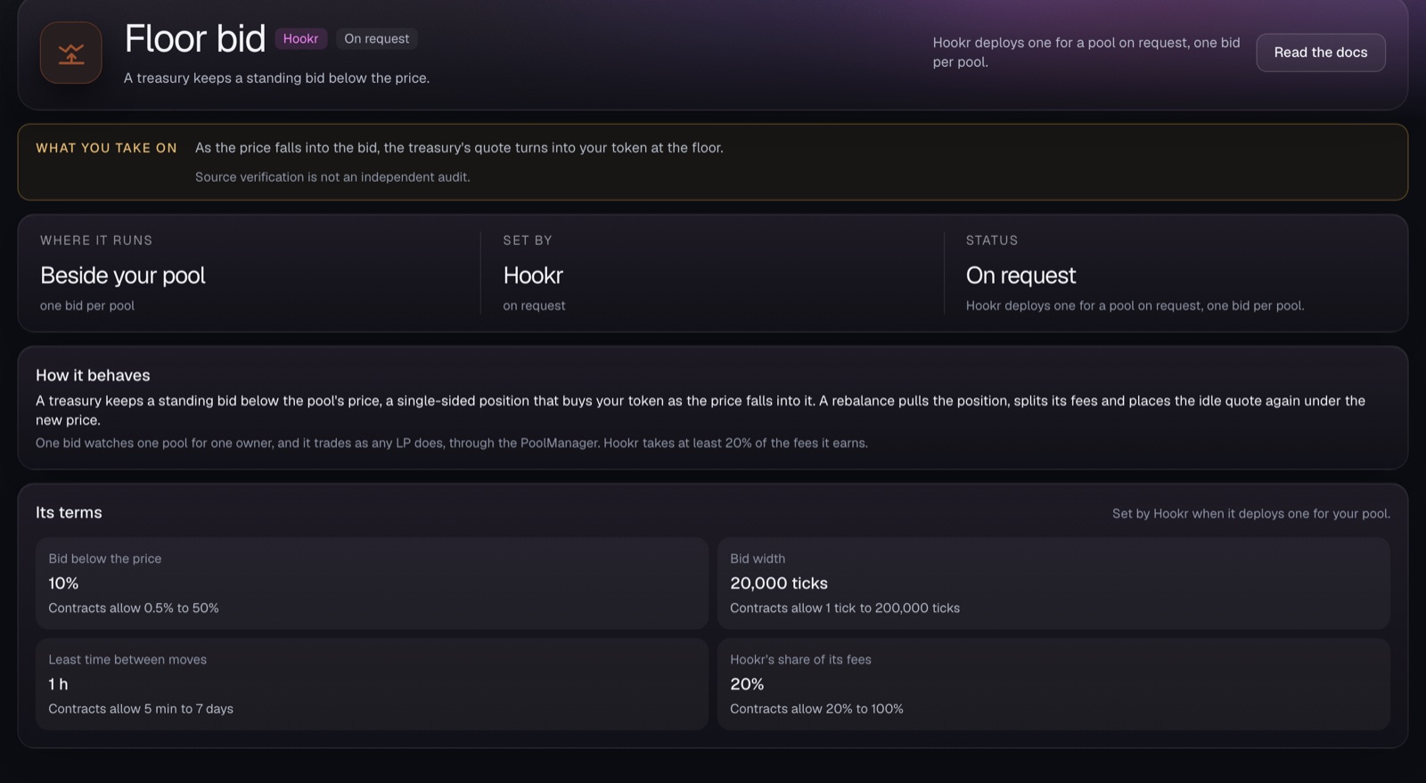Click 'Set by Hookr when it deploys one for your pool.'
Viewport: 1426px width, 783px height.
pos(1251,514)
